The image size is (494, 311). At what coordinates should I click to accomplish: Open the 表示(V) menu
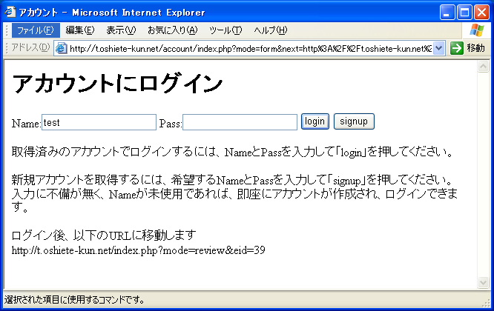tap(121, 30)
